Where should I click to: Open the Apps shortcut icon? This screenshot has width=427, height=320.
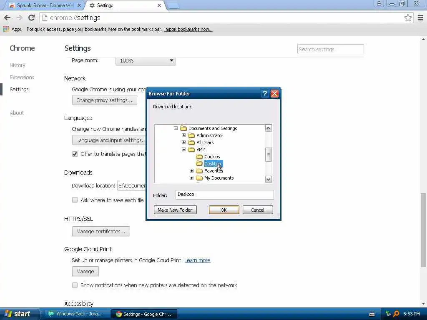[x=6, y=29]
